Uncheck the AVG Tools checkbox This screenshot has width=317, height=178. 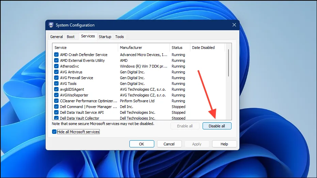[x=57, y=84]
